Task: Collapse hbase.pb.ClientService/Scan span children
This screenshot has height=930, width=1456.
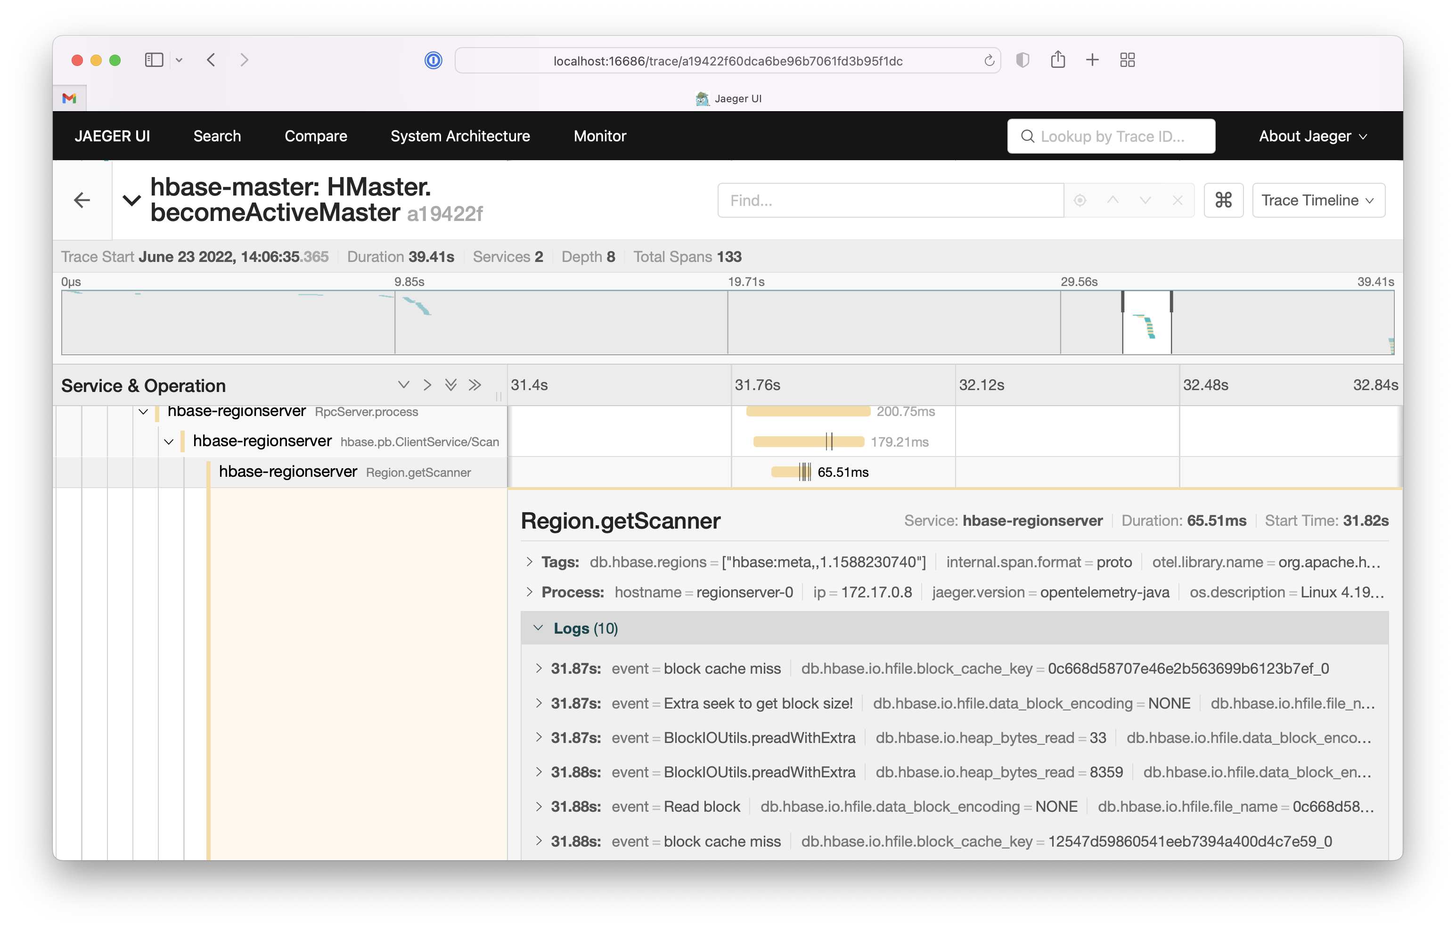Action: [169, 442]
